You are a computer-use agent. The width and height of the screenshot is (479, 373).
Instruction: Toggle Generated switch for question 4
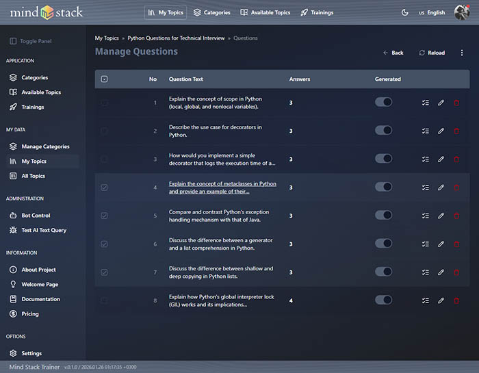pos(383,187)
